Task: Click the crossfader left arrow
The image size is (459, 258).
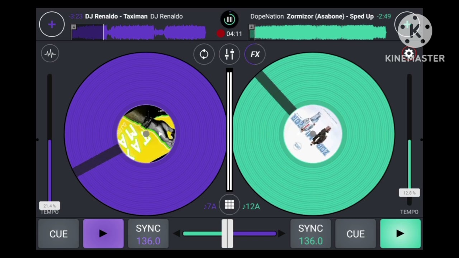Action: click(x=176, y=234)
